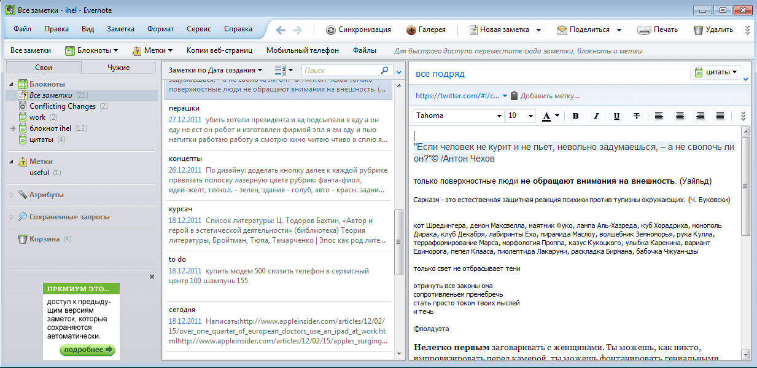
Task: Click the Поиск search input field
Action: pos(341,71)
